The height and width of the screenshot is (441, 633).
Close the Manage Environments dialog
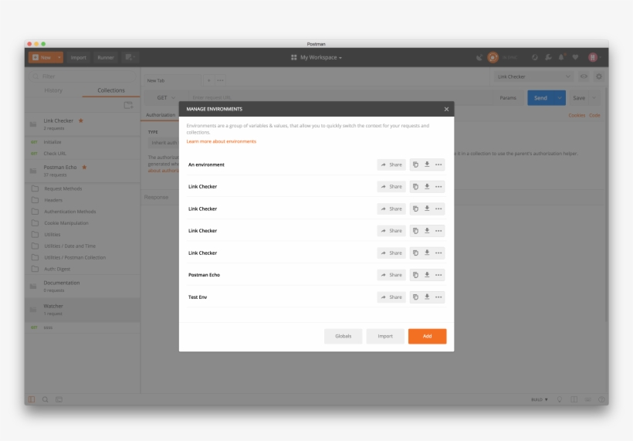(446, 109)
